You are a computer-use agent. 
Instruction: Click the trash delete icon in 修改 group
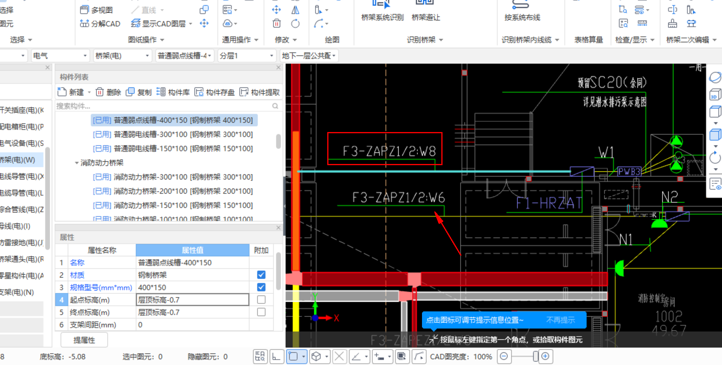click(277, 24)
